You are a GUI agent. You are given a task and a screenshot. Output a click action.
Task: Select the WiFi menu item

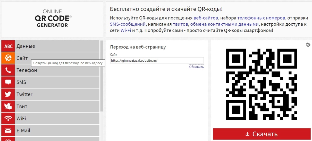pos(50,118)
